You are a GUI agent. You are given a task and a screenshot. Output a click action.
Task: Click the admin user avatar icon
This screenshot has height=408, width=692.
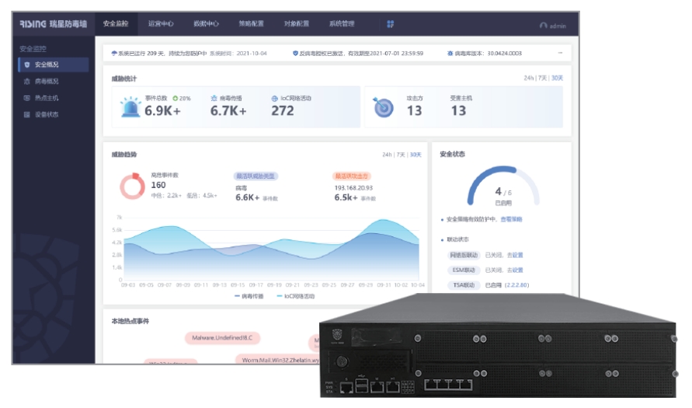[544, 26]
